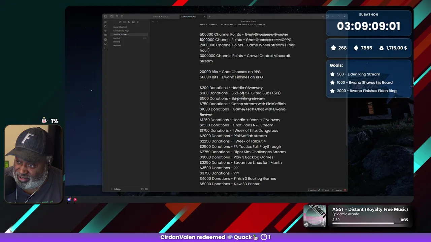Click the streamer webcam thumbnail
The image size is (431, 242).
click(x=33, y=164)
